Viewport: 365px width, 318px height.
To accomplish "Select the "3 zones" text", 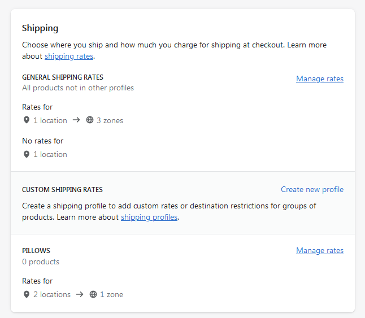I will point(110,120).
